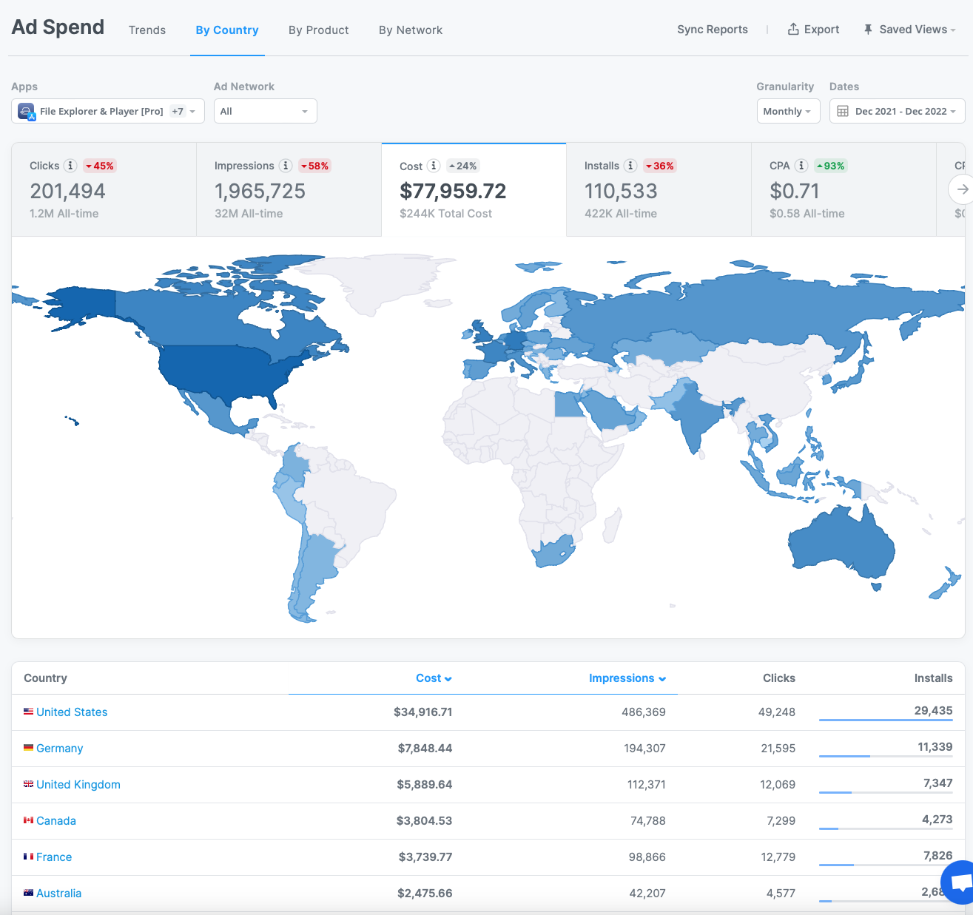Image resolution: width=973 pixels, height=915 pixels.
Task: Click the CPA info icon
Action: 801,166
